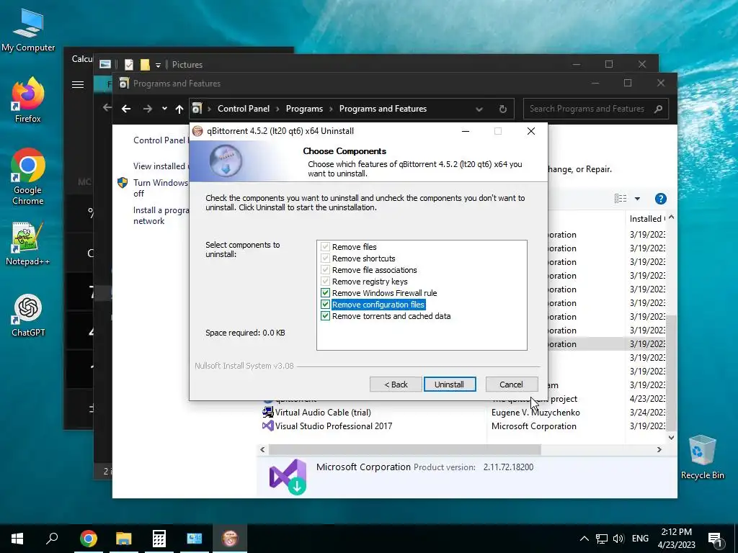Screen dimensions: 738x553
Task: Select Programs and Features breadcrumb
Action: tap(383, 109)
